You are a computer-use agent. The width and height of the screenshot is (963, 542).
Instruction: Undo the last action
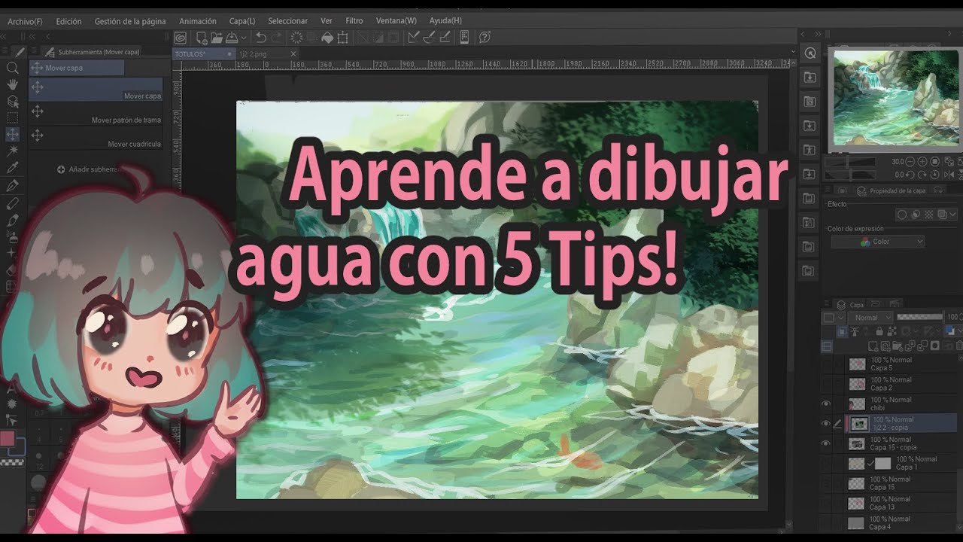[x=261, y=38]
